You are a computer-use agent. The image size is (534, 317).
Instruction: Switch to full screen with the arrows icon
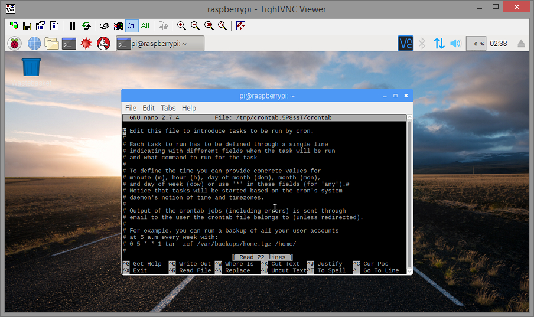[x=241, y=26]
